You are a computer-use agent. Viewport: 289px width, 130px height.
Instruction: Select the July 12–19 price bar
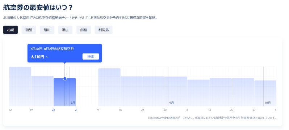(20, 86)
